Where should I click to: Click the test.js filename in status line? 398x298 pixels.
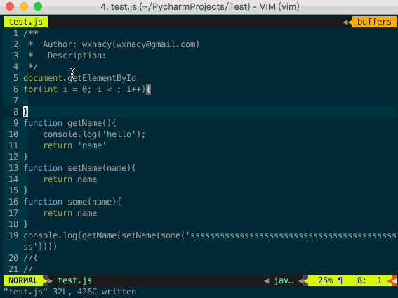tap(74, 280)
